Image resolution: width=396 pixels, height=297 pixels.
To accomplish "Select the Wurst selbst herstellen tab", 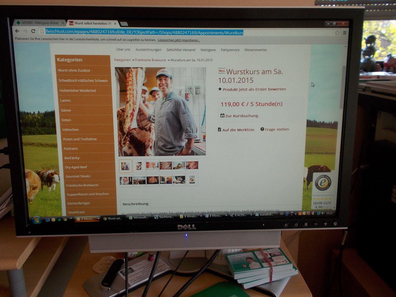I will click(x=92, y=23).
